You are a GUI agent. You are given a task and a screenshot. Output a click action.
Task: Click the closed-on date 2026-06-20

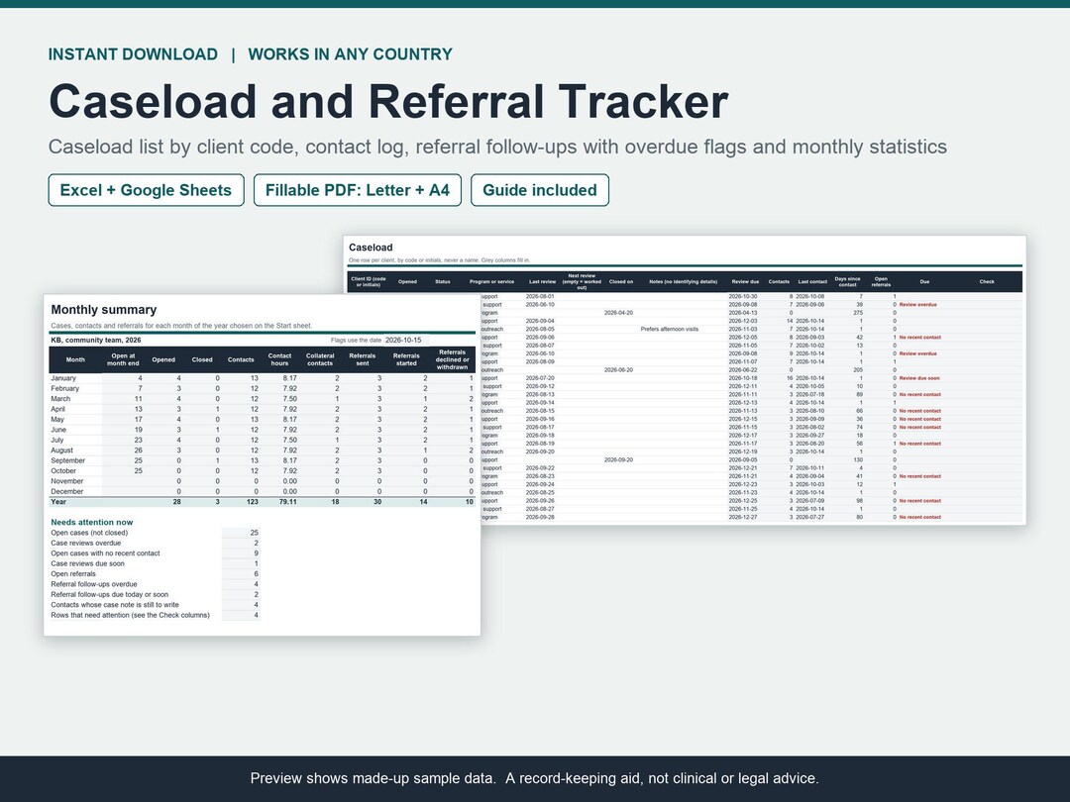click(x=618, y=369)
